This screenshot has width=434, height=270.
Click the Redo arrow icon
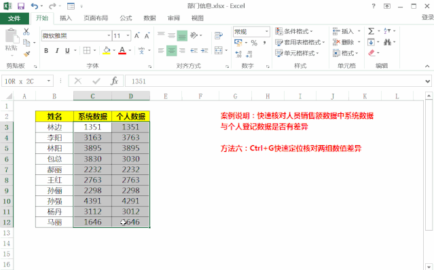coord(52,6)
